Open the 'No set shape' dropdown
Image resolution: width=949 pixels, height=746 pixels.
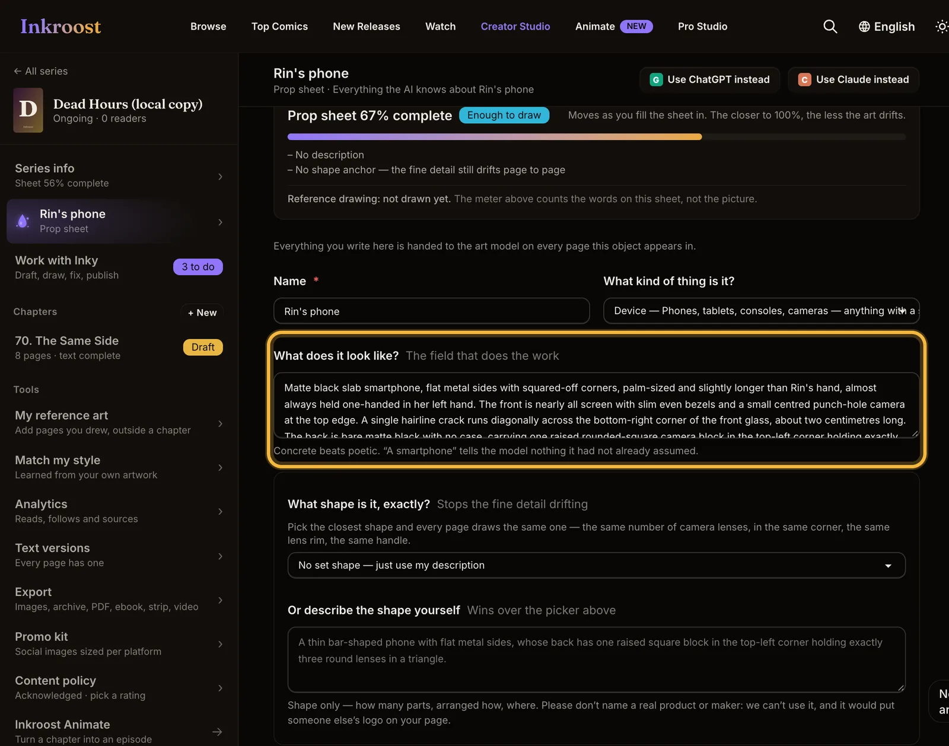pos(596,565)
